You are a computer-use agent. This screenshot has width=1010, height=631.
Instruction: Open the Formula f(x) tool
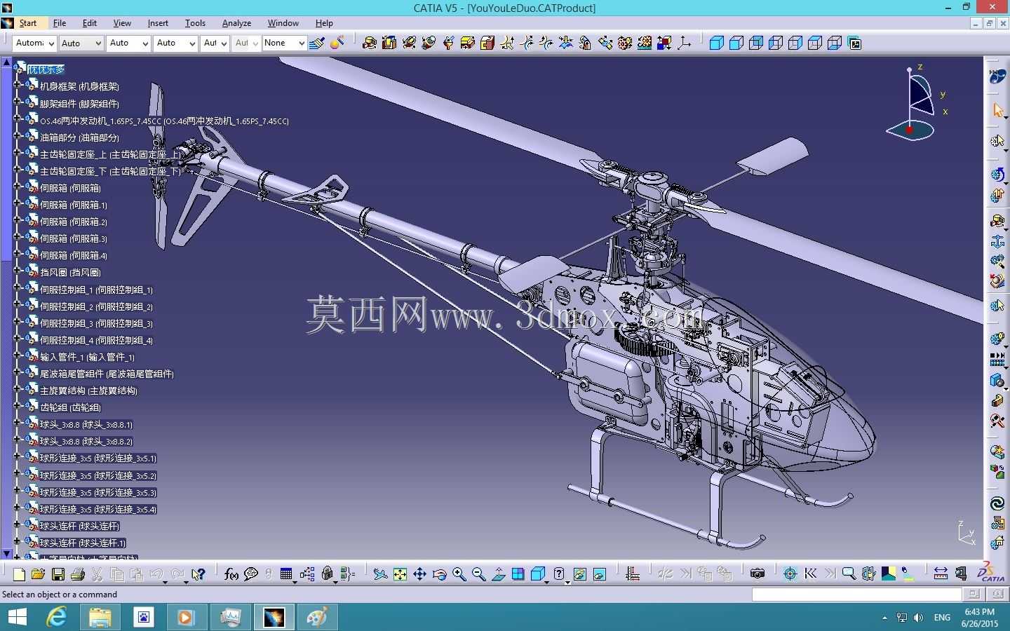(231, 574)
